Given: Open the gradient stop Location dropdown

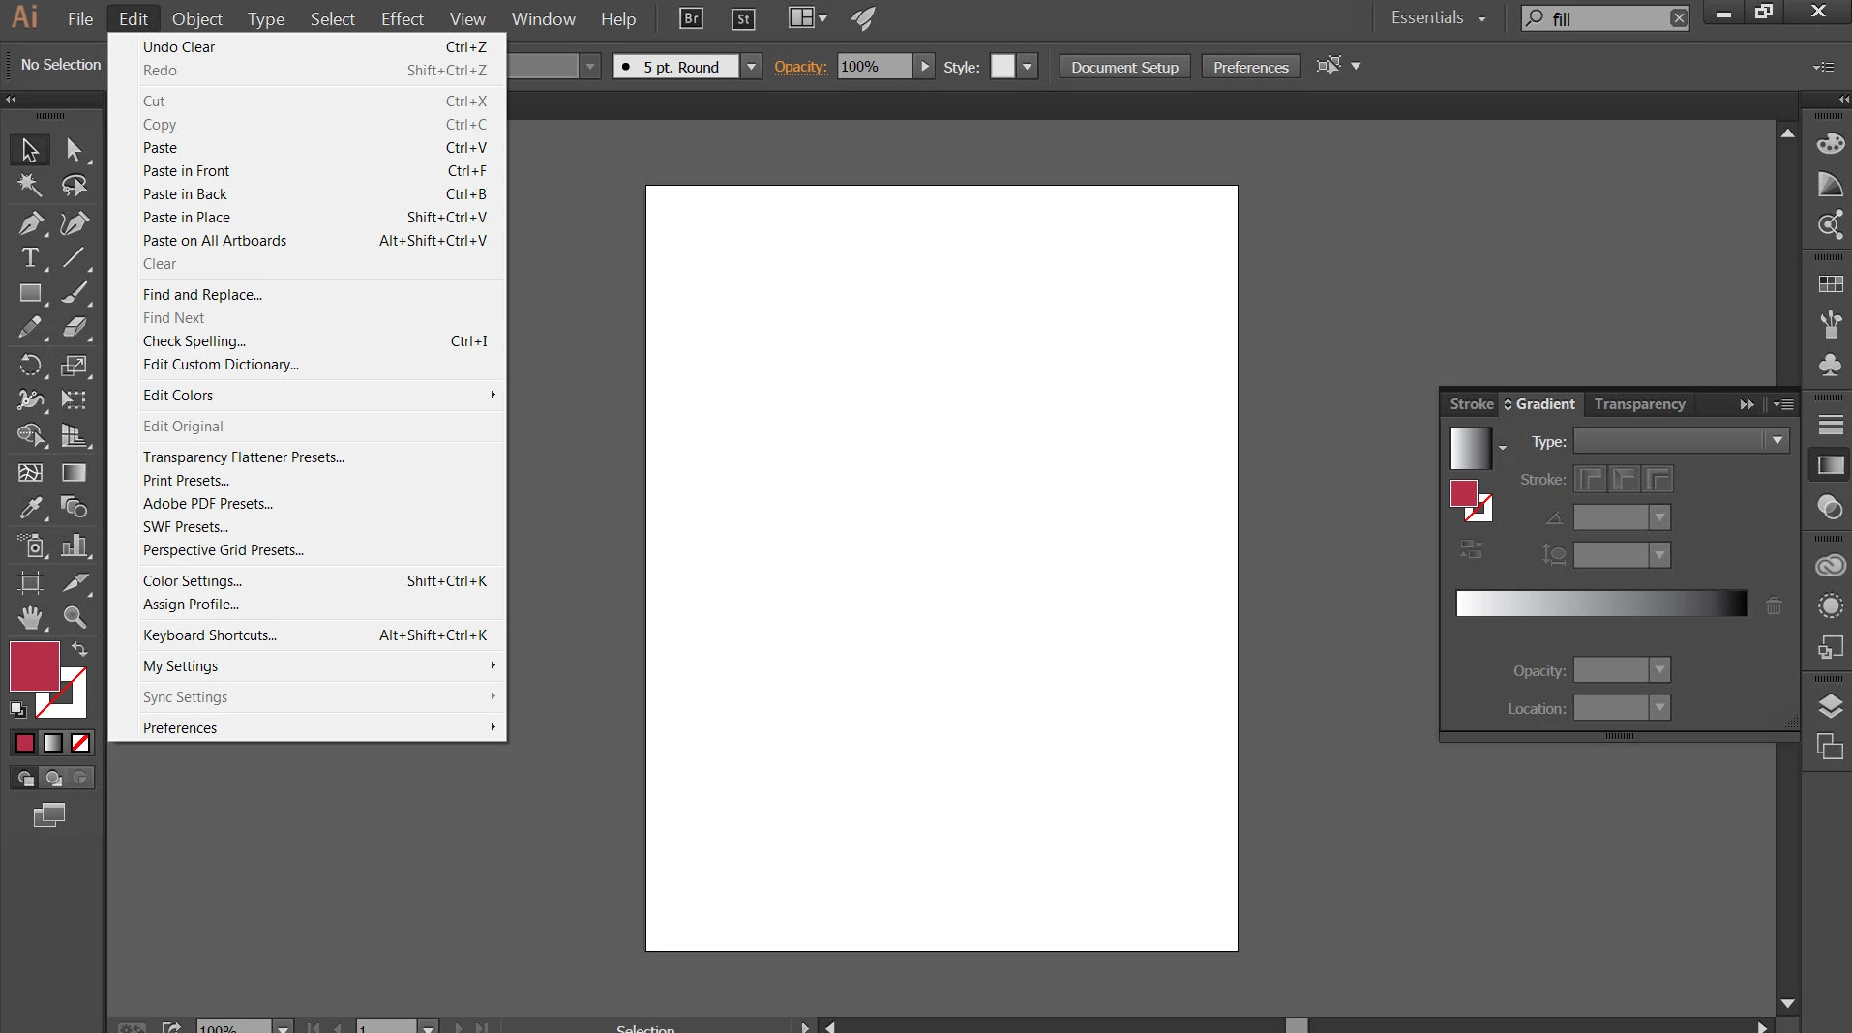Looking at the screenshot, I should (1659, 708).
